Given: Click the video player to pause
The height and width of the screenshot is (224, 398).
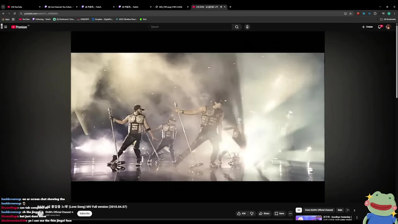Looking at the screenshot, I should (x=198, y=117).
